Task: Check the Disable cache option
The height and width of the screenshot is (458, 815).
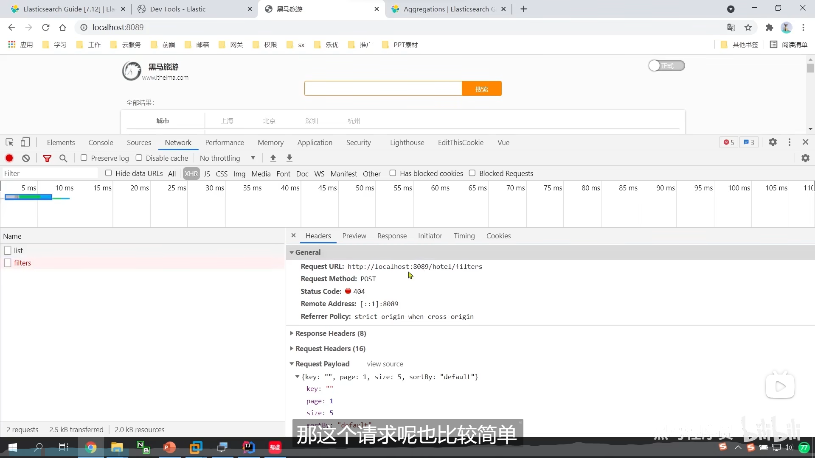Action: coord(139,158)
